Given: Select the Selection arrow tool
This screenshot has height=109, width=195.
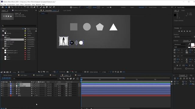Looking at the screenshot, I should [x=6, y=7].
